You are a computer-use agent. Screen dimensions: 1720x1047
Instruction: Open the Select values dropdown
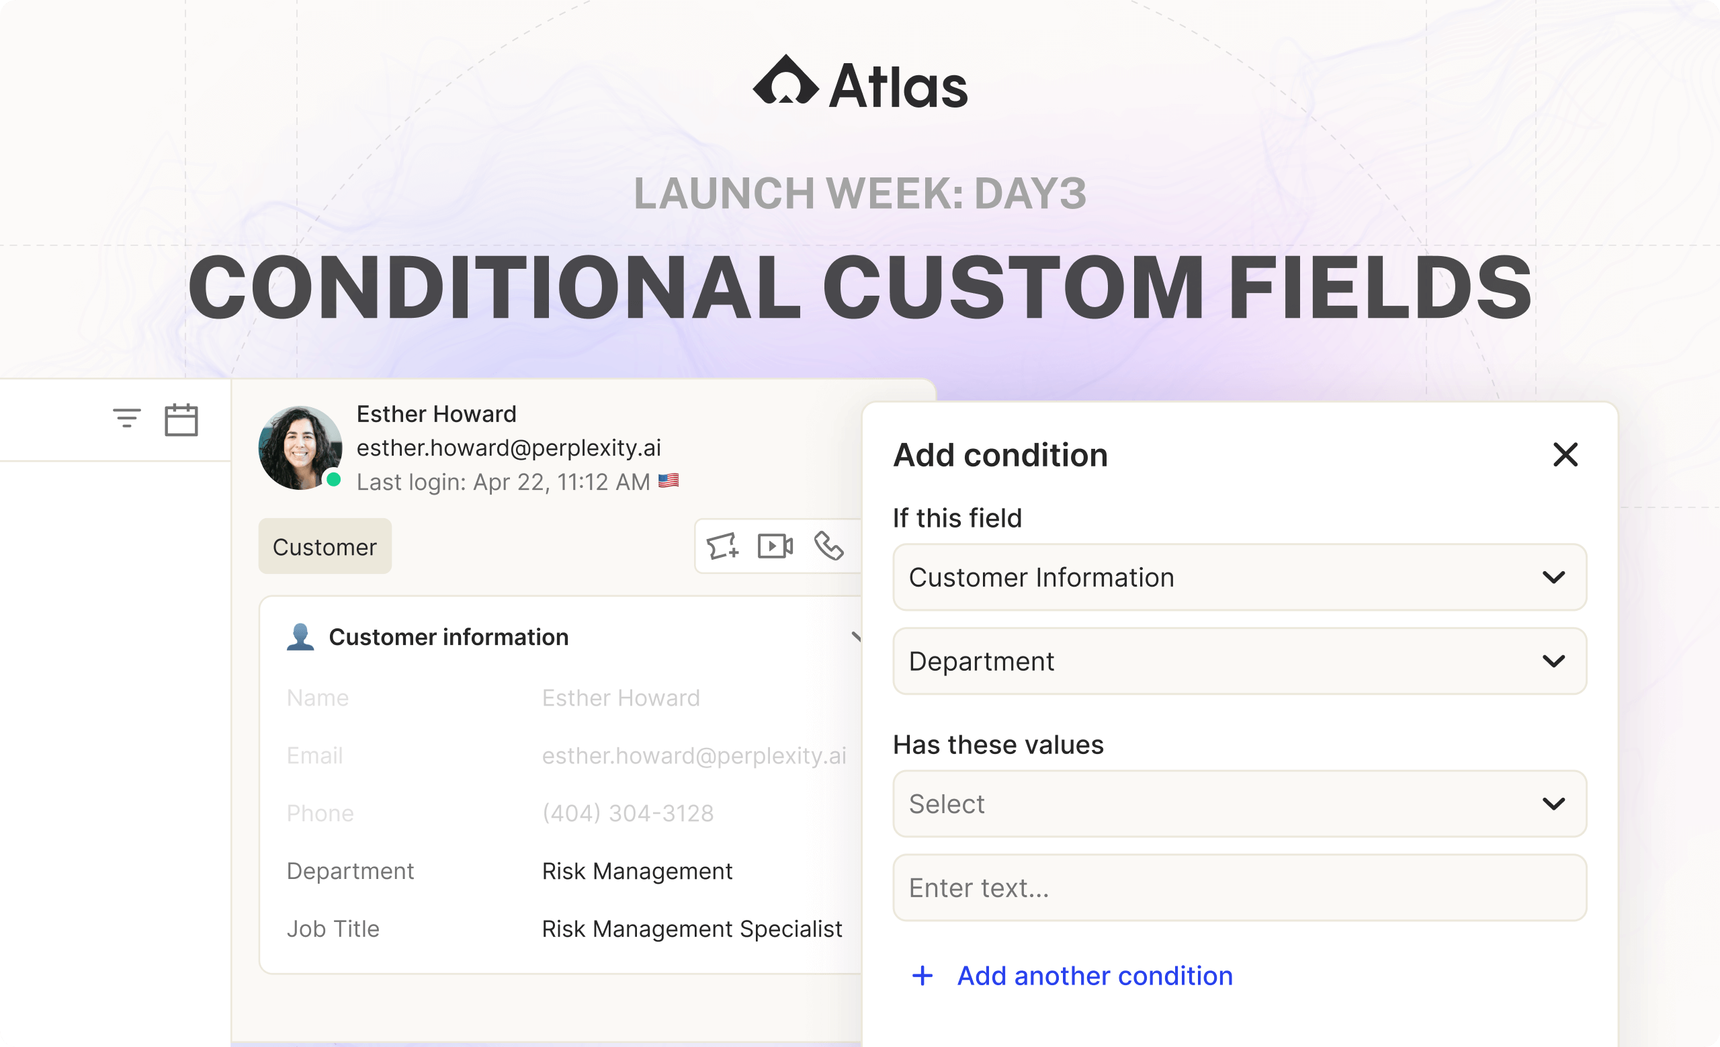[1240, 804]
